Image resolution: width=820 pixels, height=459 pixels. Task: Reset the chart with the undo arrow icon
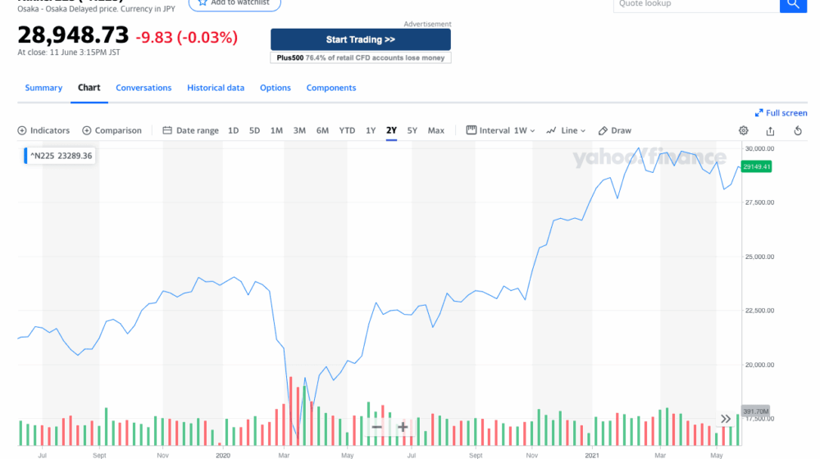(x=798, y=130)
